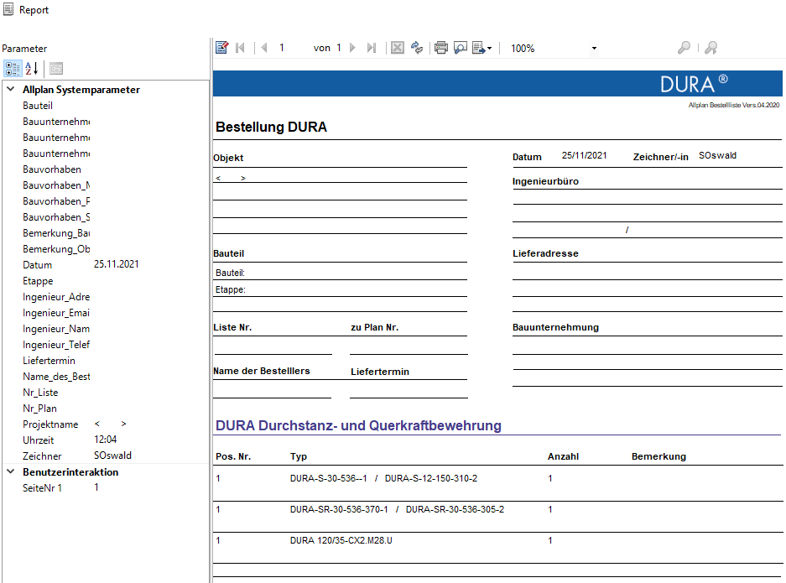786x583 pixels.
Task: Refresh the report view
Action: pos(417,48)
